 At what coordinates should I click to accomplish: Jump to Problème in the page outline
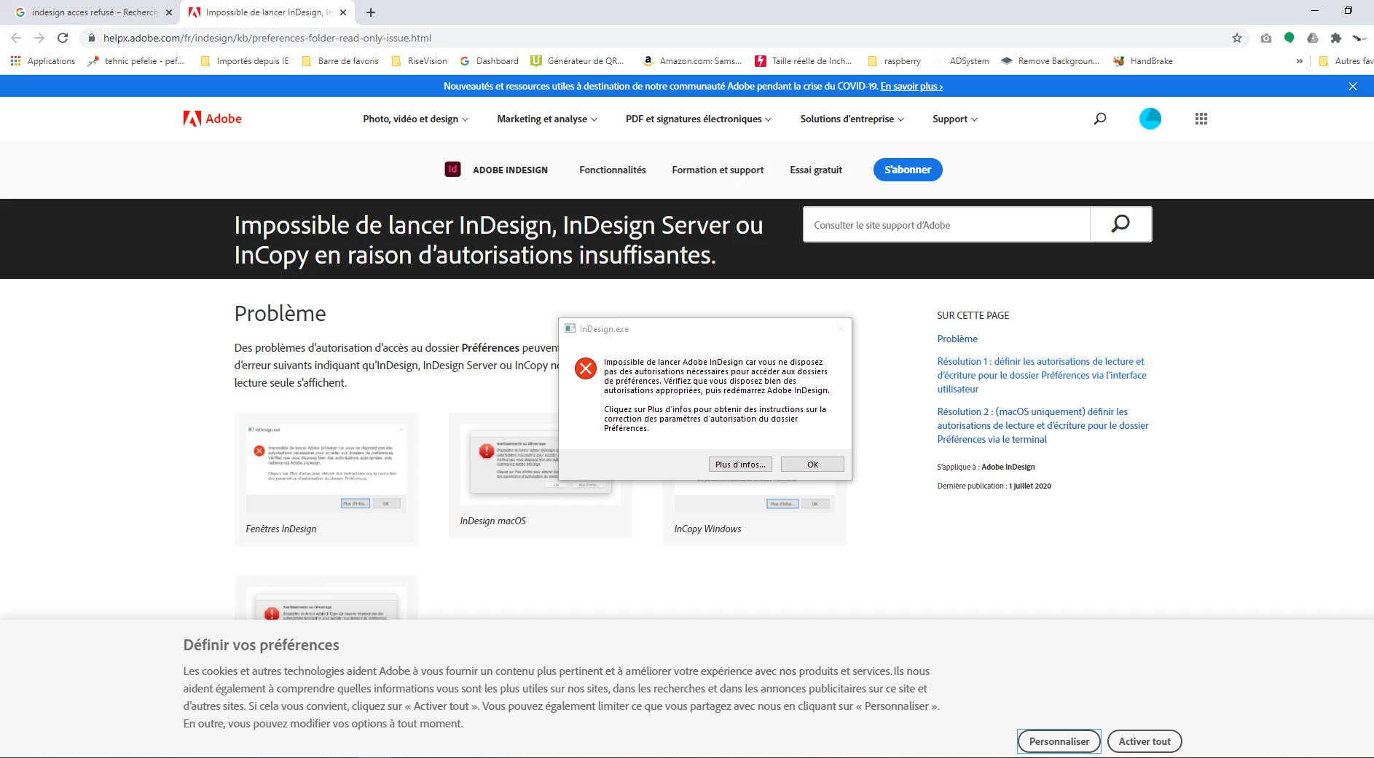point(957,339)
